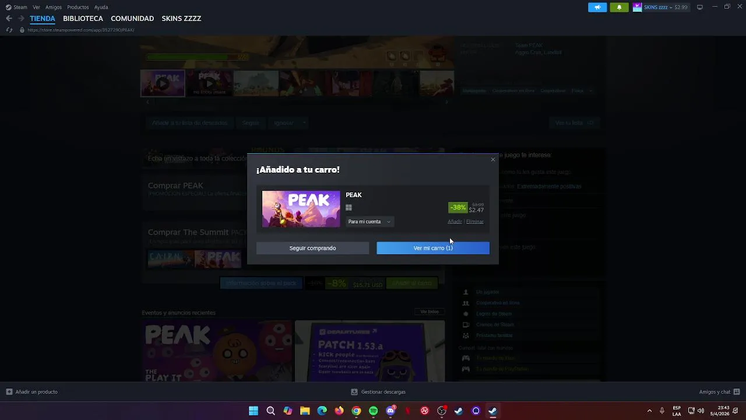Click the ESP LAA language indicator
Viewport: 746px width, 420px height.
point(677,411)
